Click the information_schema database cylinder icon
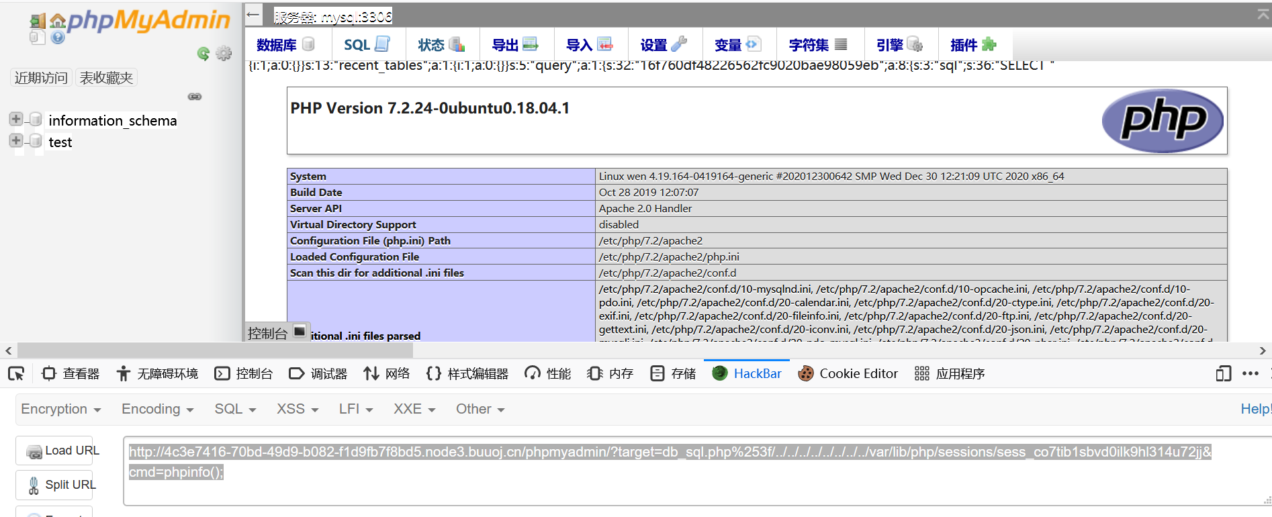 (x=36, y=120)
